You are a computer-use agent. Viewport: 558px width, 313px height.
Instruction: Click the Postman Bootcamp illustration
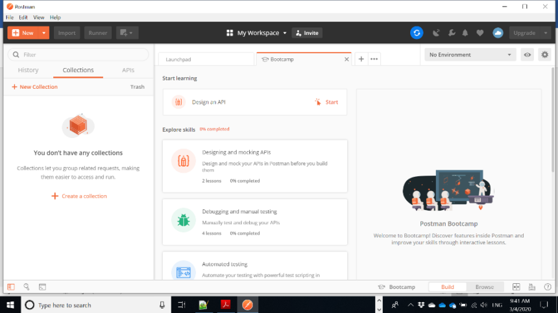pyautogui.click(x=448, y=190)
